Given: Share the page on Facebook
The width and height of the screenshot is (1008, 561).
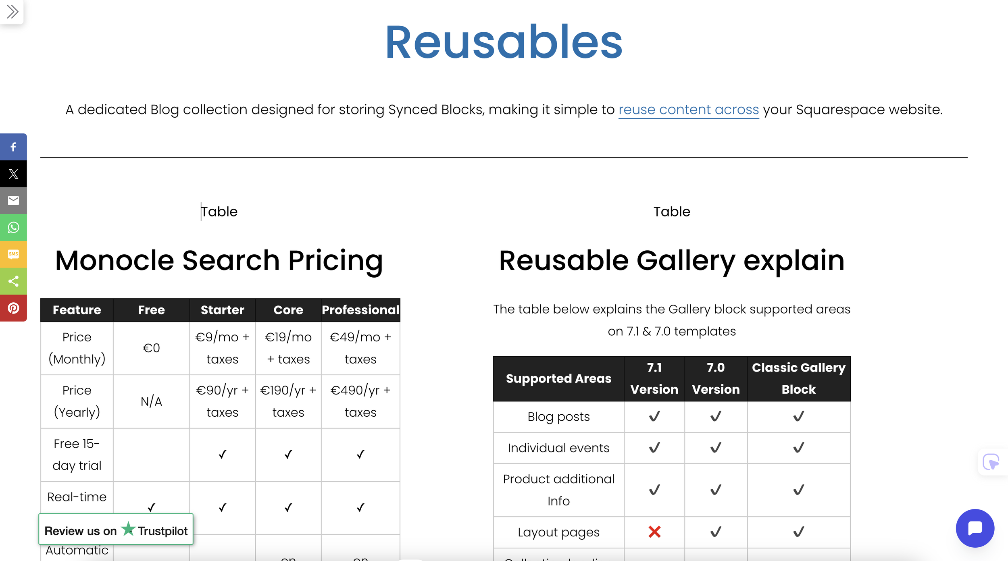Looking at the screenshot, I should (x=13, y=147).
